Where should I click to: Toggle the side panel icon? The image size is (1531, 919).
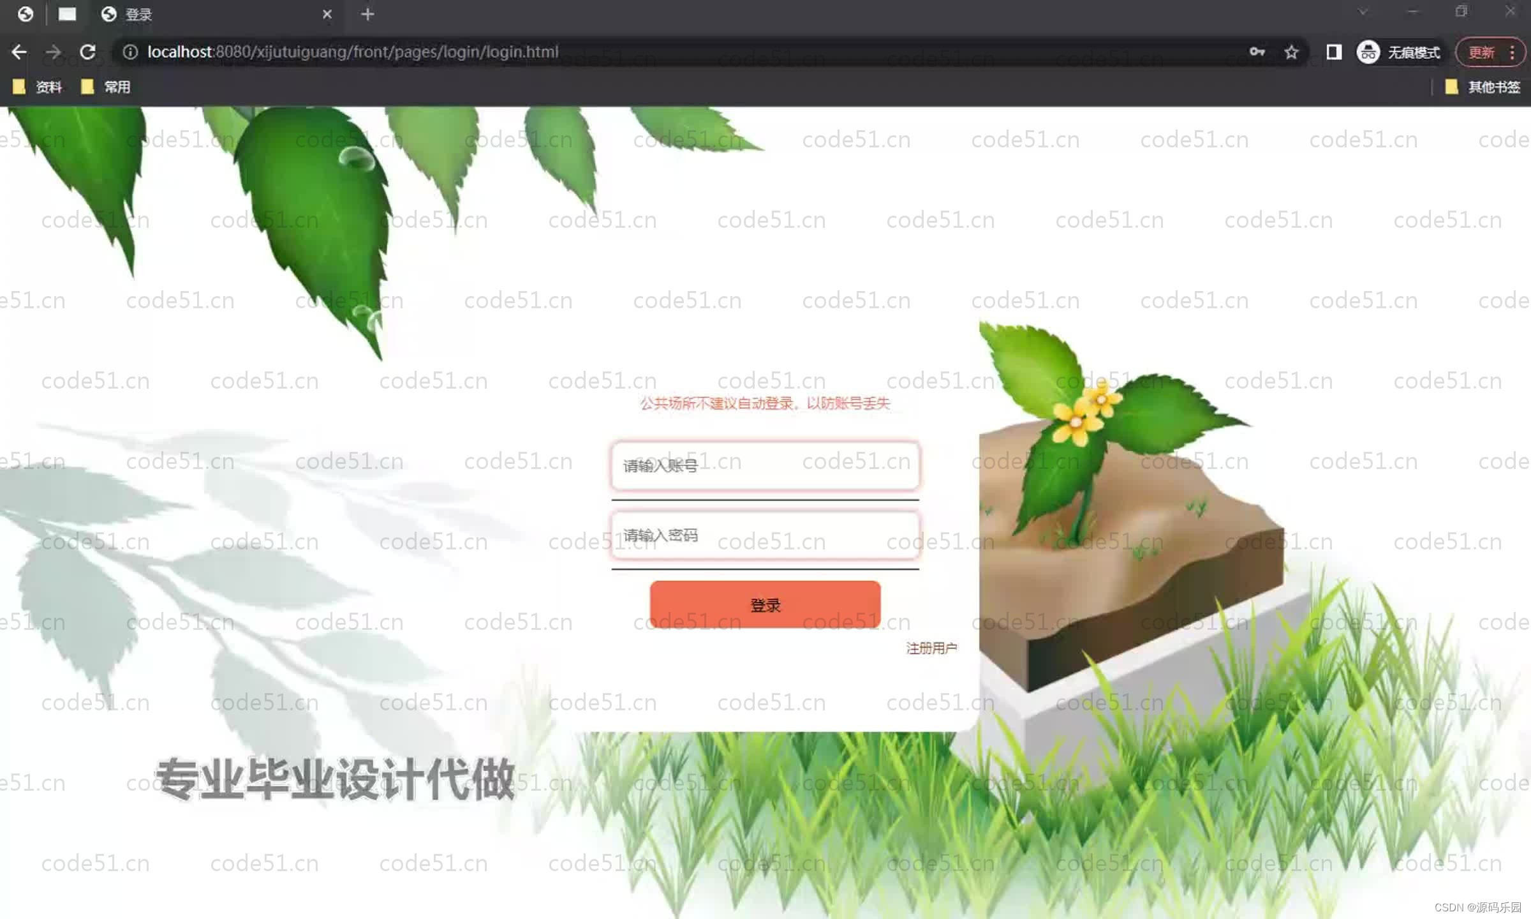(1333, 52)
